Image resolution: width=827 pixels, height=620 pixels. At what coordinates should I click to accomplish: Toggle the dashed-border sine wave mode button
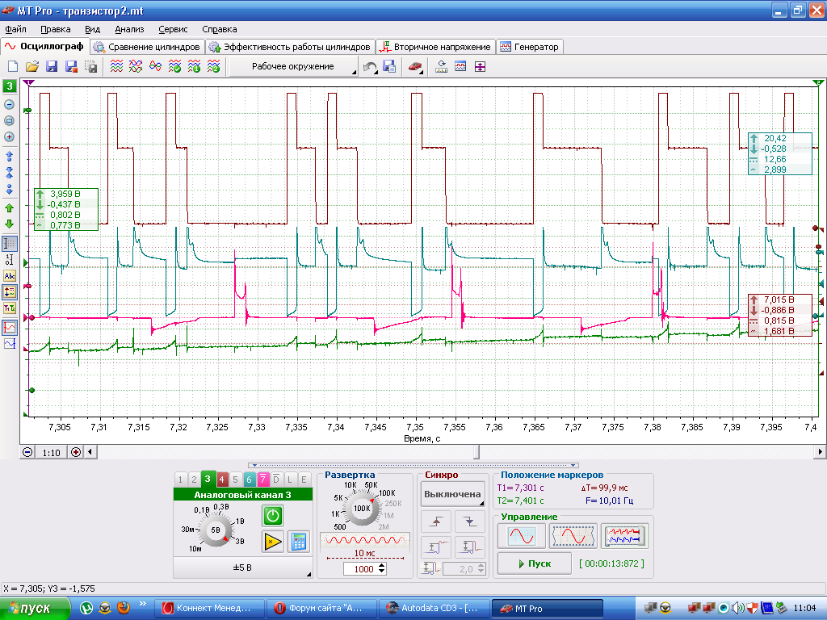click(573, 536)
